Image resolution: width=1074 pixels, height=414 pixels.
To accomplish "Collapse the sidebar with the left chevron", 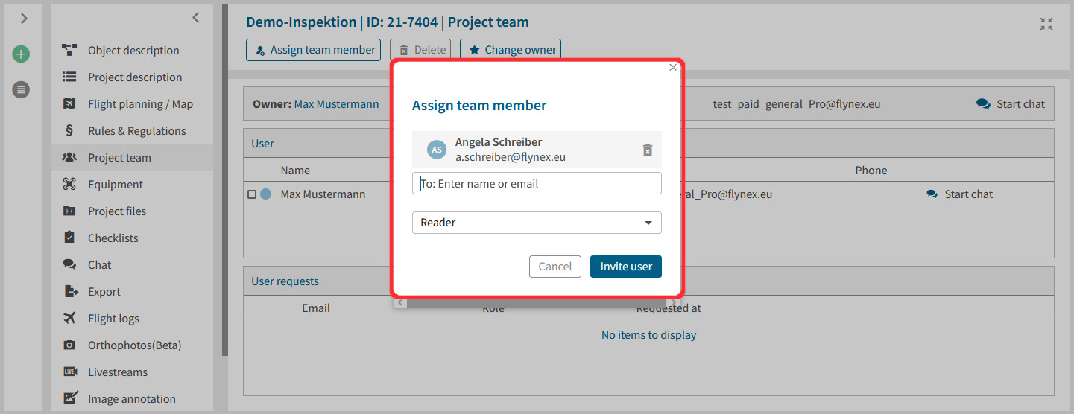I will pyautogui.click(x=195, y=17).
